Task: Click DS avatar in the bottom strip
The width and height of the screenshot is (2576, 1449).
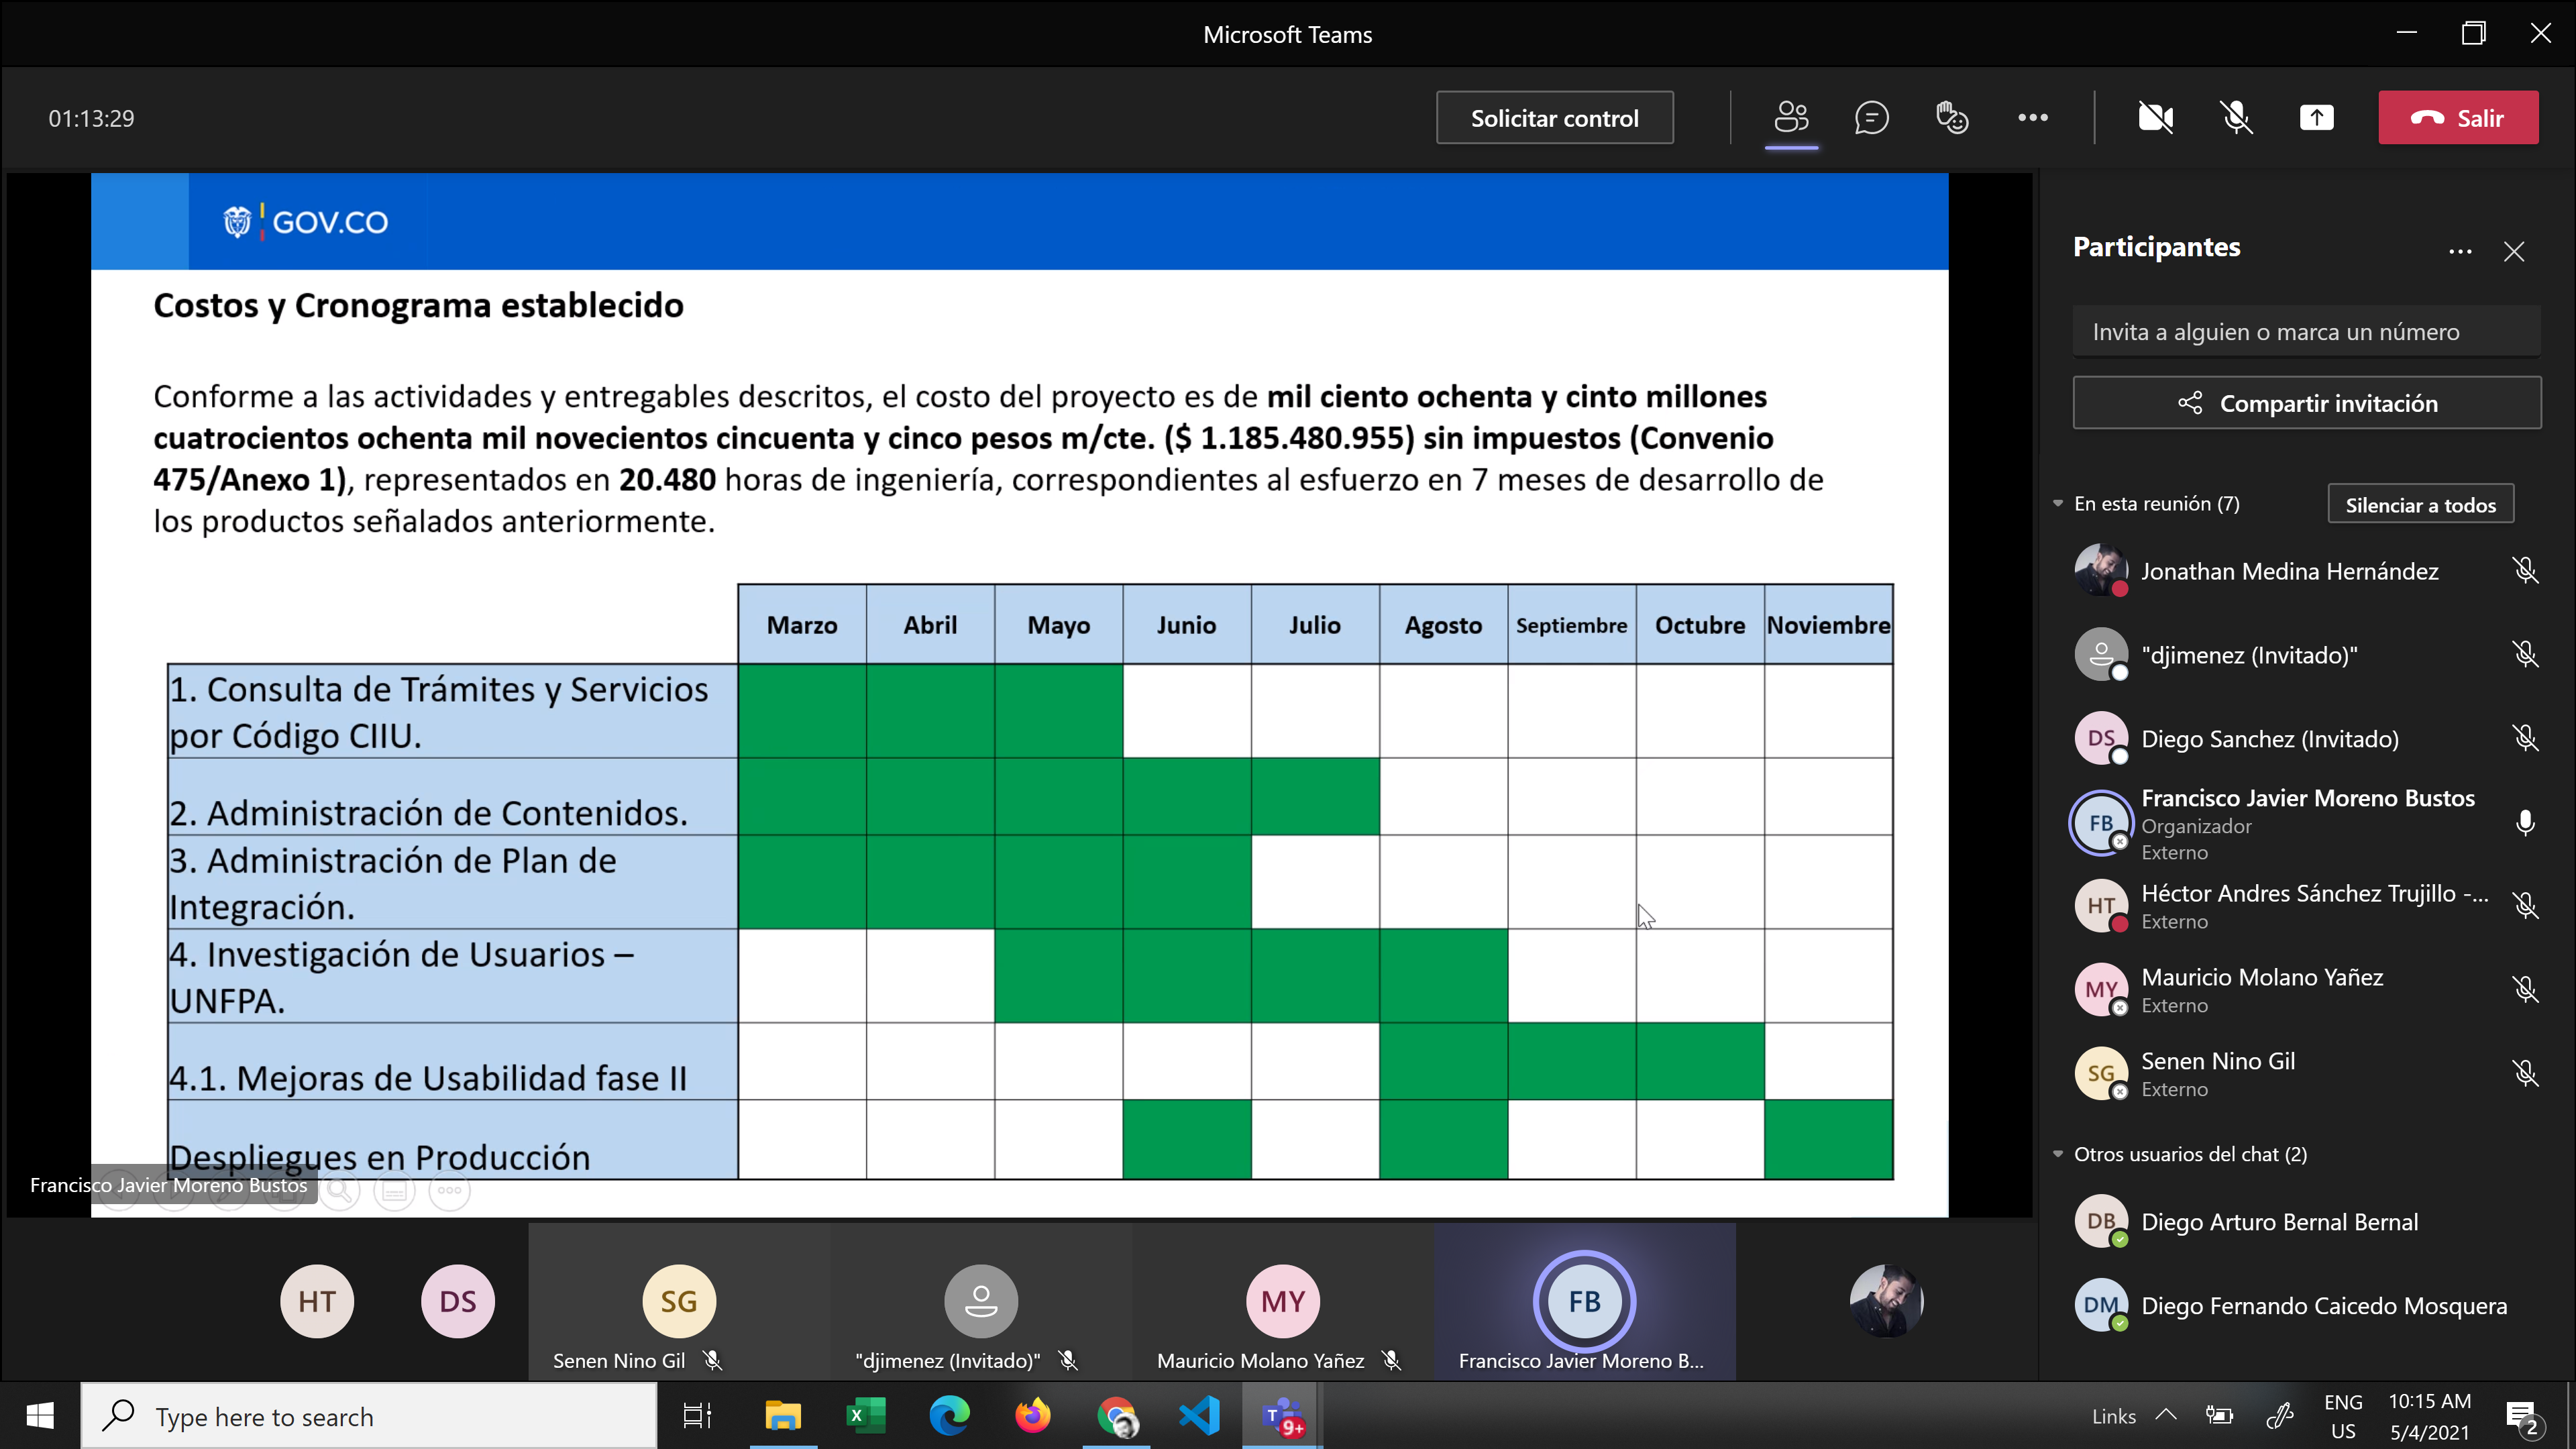Action: pyautogui.click(x=458, y=1302)
